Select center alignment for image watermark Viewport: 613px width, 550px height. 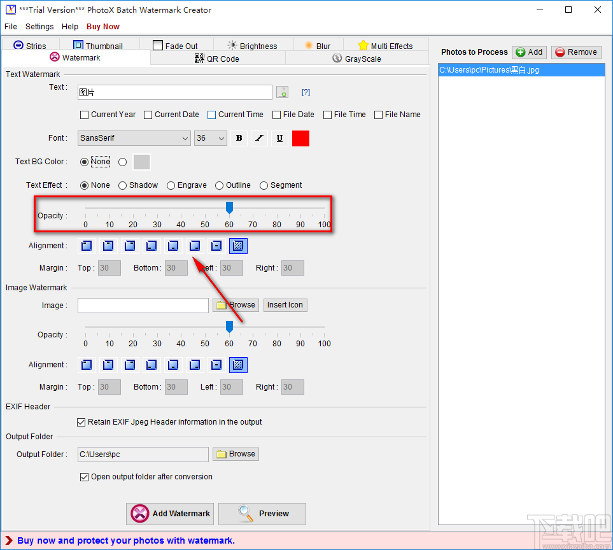click(216, 365)
